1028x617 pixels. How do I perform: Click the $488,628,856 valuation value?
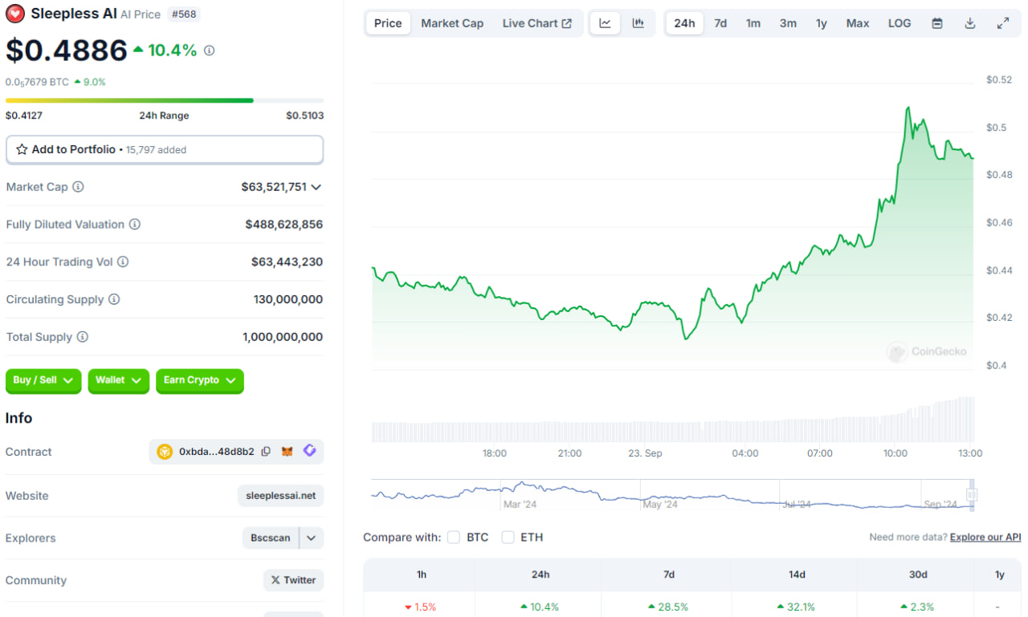point(284,225)
